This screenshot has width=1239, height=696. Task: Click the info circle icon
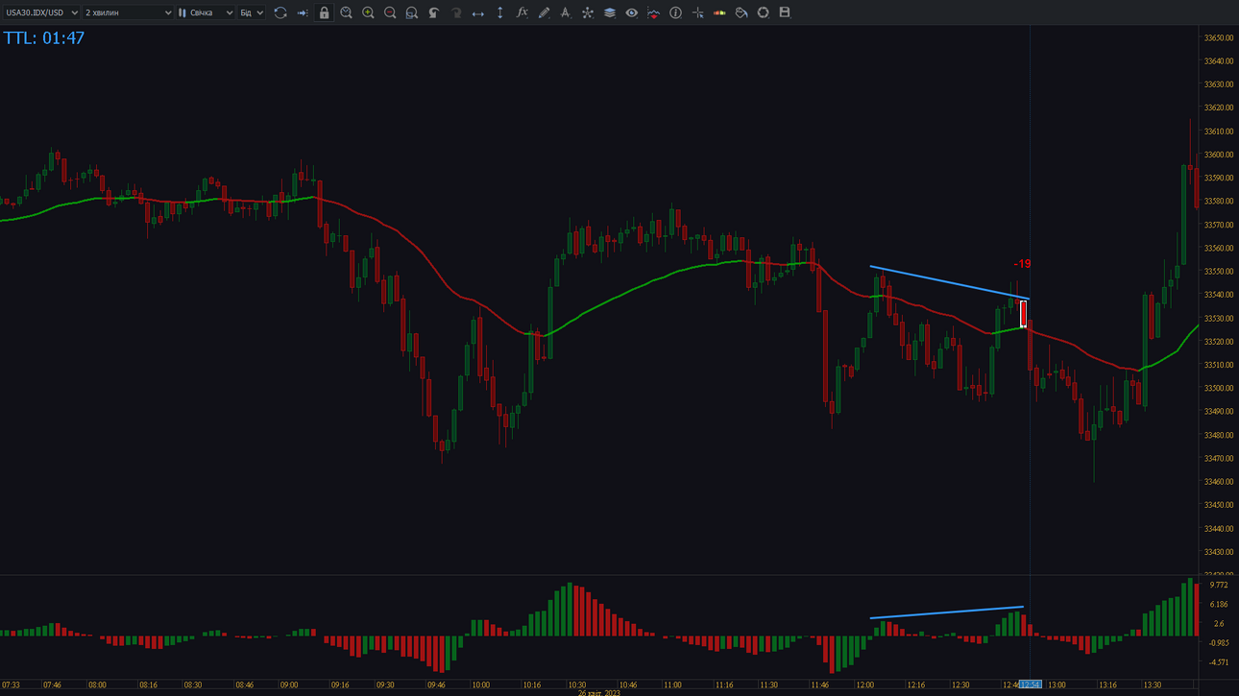coord(675,12)
